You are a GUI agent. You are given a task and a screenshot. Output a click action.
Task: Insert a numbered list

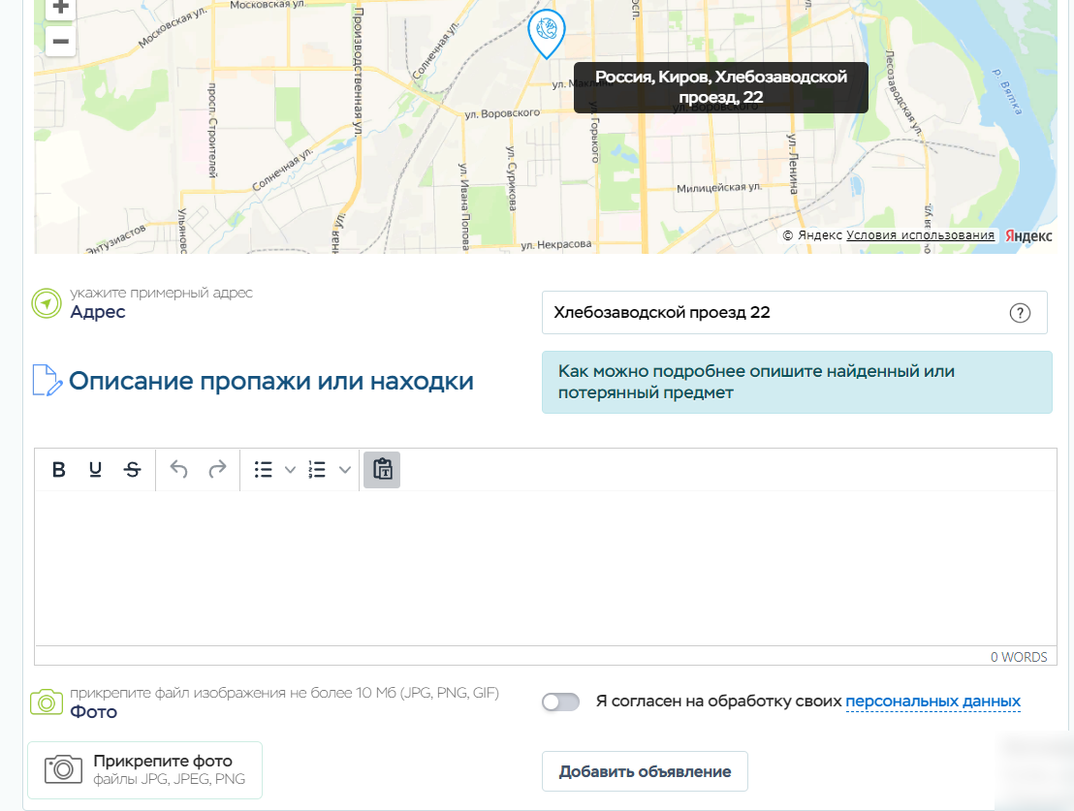click(x=317, y=470)
